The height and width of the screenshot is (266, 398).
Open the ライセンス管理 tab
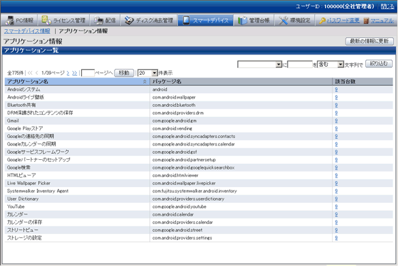tap(63, 20)
